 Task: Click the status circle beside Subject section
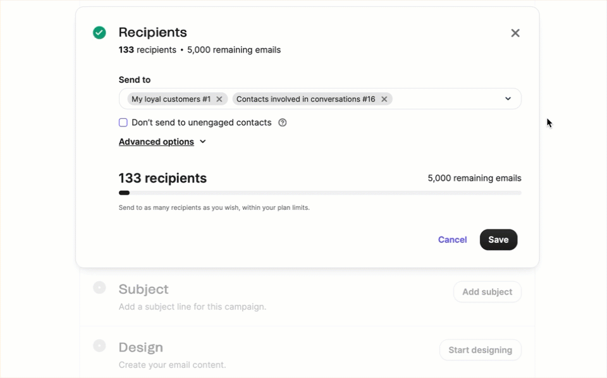(x=99, y=287)
